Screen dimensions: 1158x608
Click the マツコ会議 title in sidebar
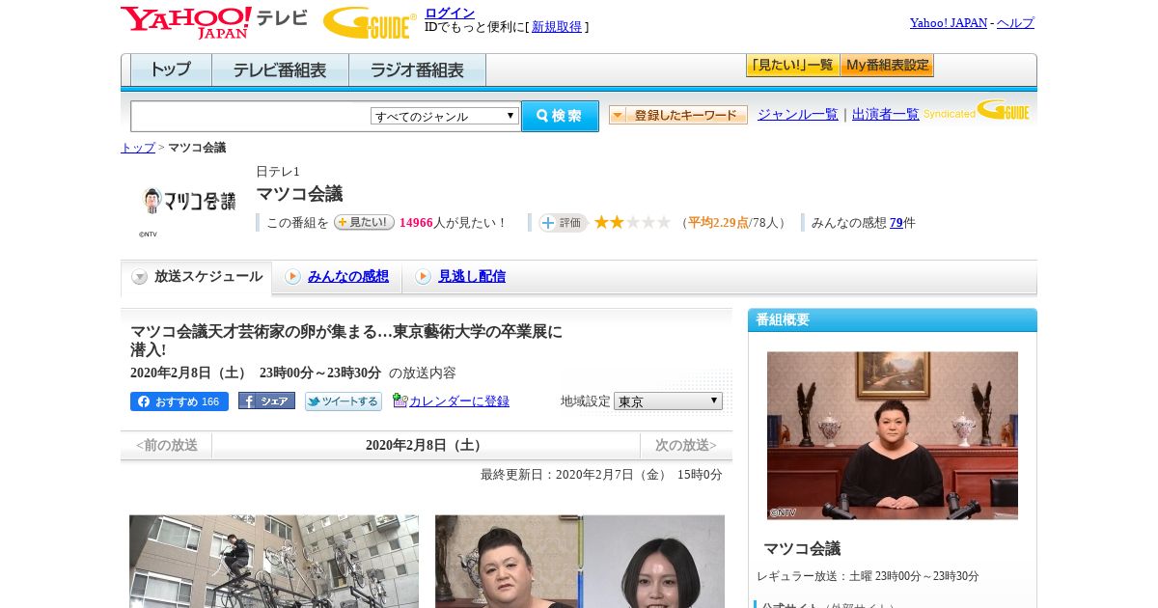tap(802, 548)
